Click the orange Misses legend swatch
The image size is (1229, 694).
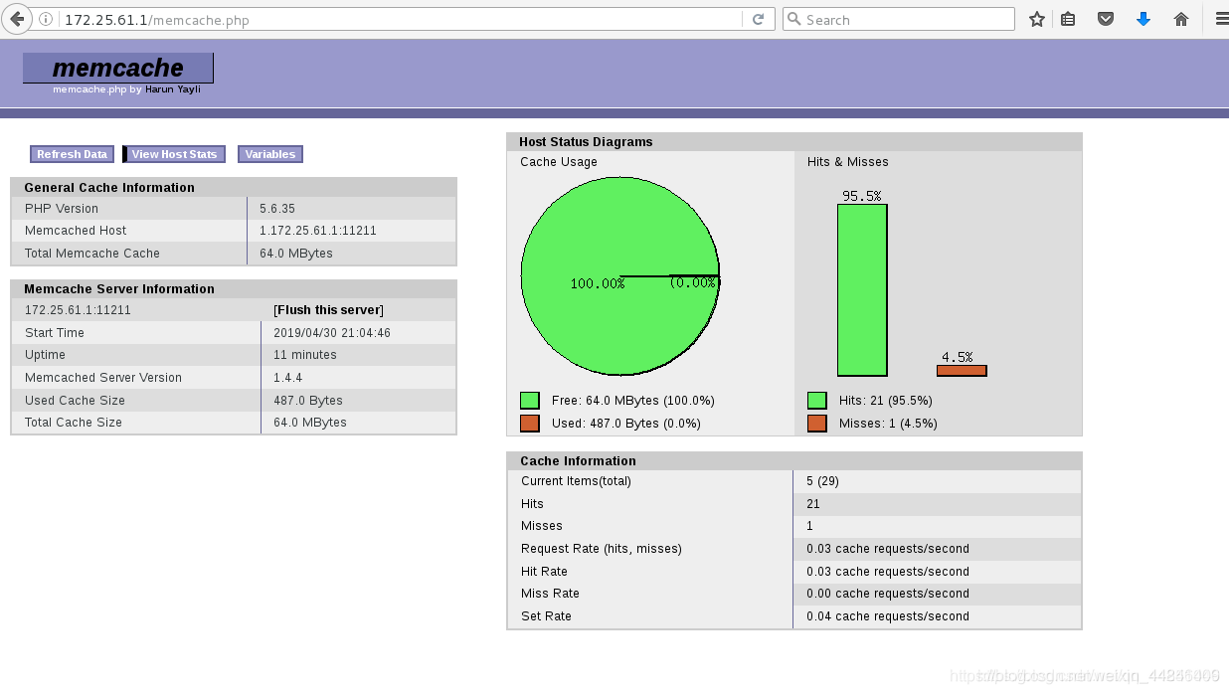[x=817, y=424]
